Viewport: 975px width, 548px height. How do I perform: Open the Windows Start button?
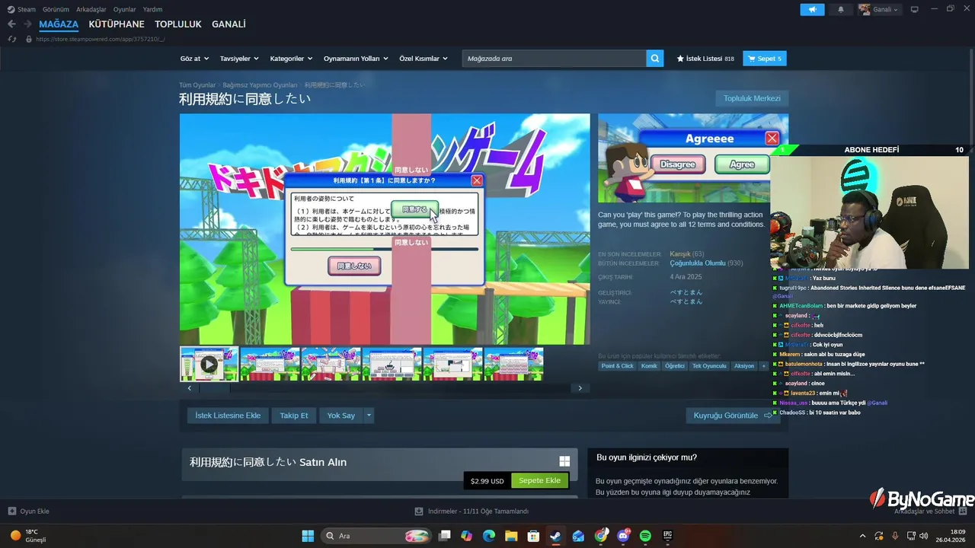tap(308, 536)
